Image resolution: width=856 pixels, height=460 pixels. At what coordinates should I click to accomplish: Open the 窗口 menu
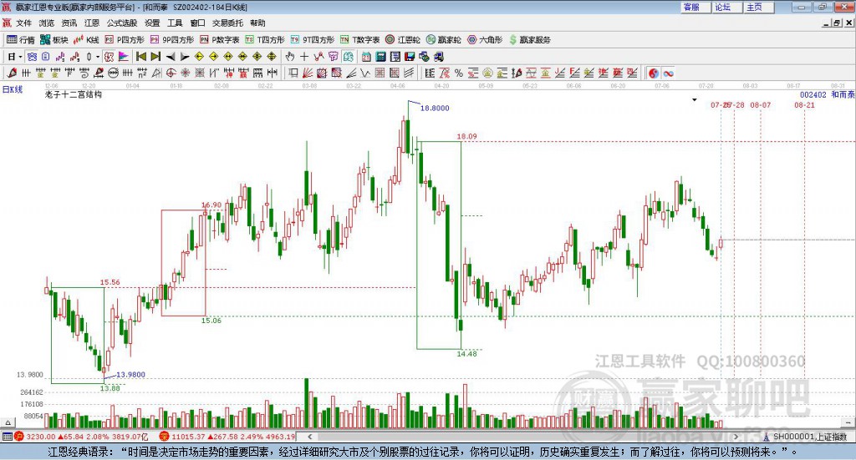197,23
